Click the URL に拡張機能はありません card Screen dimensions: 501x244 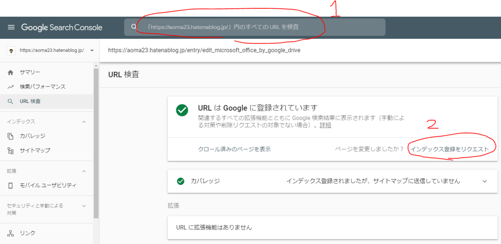(x=332, y=228)
